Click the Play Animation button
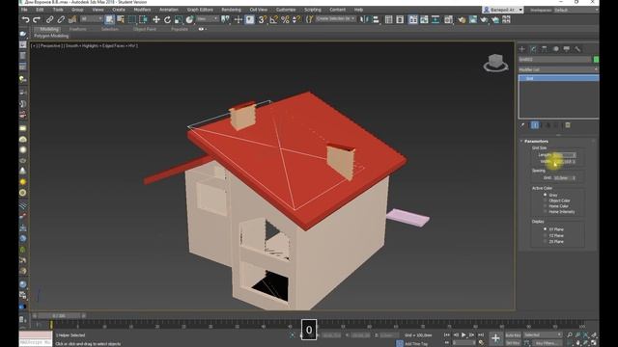618x347 pixels. (463, 334)
